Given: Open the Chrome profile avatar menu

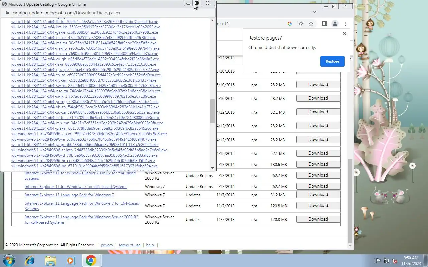Looking at the screenshot, I should (335, 24).
